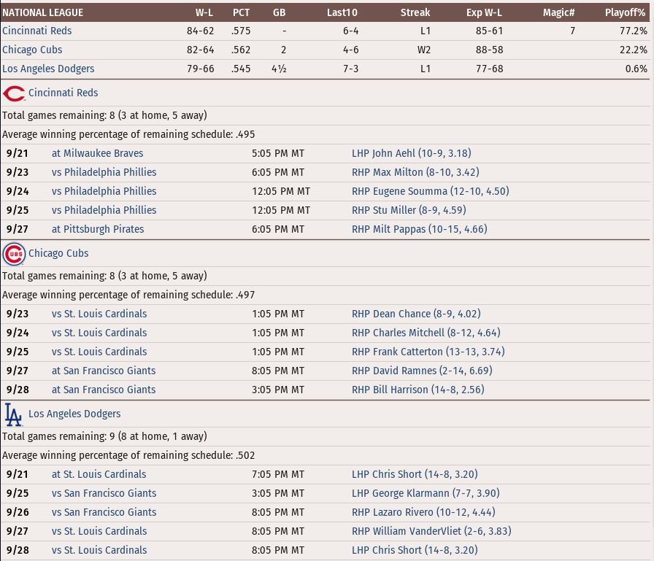This screenshot has height=561, width=654.
Task: Open the 9/21 at Milwaukee Braves game
Action: pyautogui.click(x=97, y=153)
